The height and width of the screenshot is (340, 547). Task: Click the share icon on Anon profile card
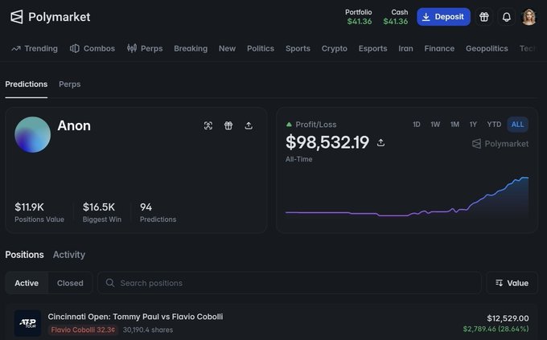(249, 125)
